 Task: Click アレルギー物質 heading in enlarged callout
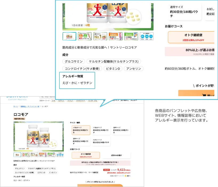pos(73,76)
